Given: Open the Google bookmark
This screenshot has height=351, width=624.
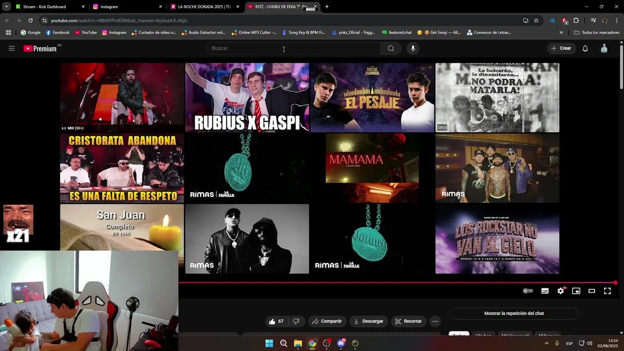Looking at the screenshot, I should click(x=30, y=33).
